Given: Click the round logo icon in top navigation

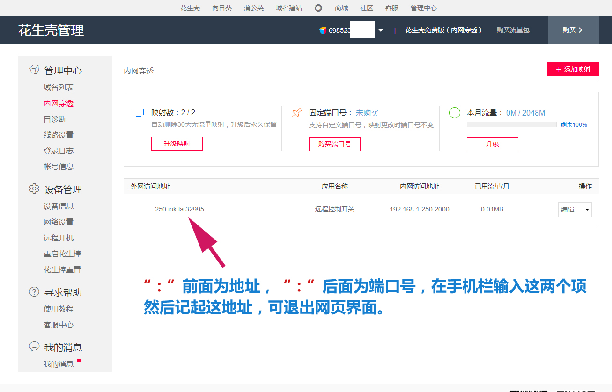Looking at the screenshot, I should [x=318, y=8].
